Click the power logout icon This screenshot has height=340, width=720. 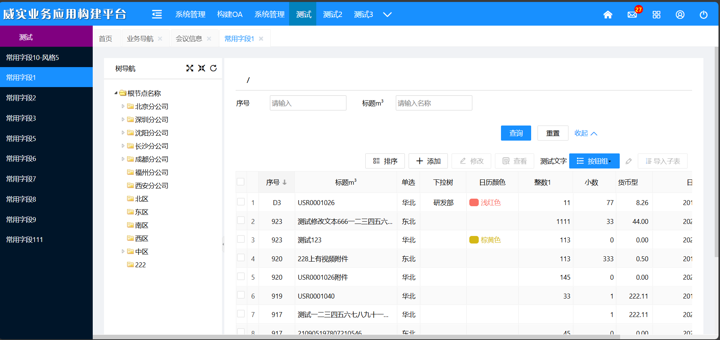click(704, 15)
